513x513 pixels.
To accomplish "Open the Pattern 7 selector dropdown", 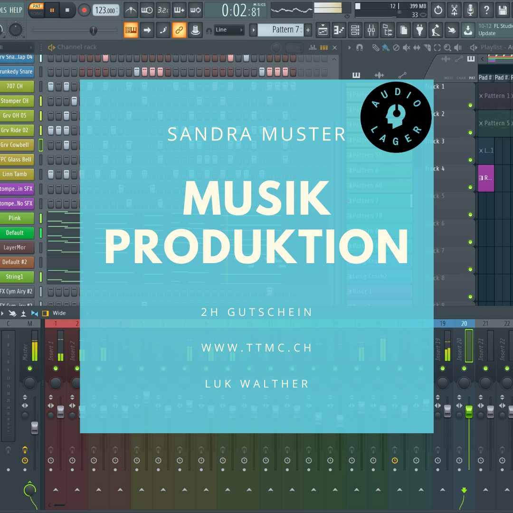I will pos(280,30).
